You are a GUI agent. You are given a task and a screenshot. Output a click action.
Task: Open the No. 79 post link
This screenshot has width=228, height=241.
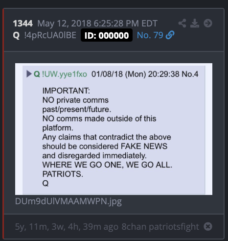click(x=150, y=35)
